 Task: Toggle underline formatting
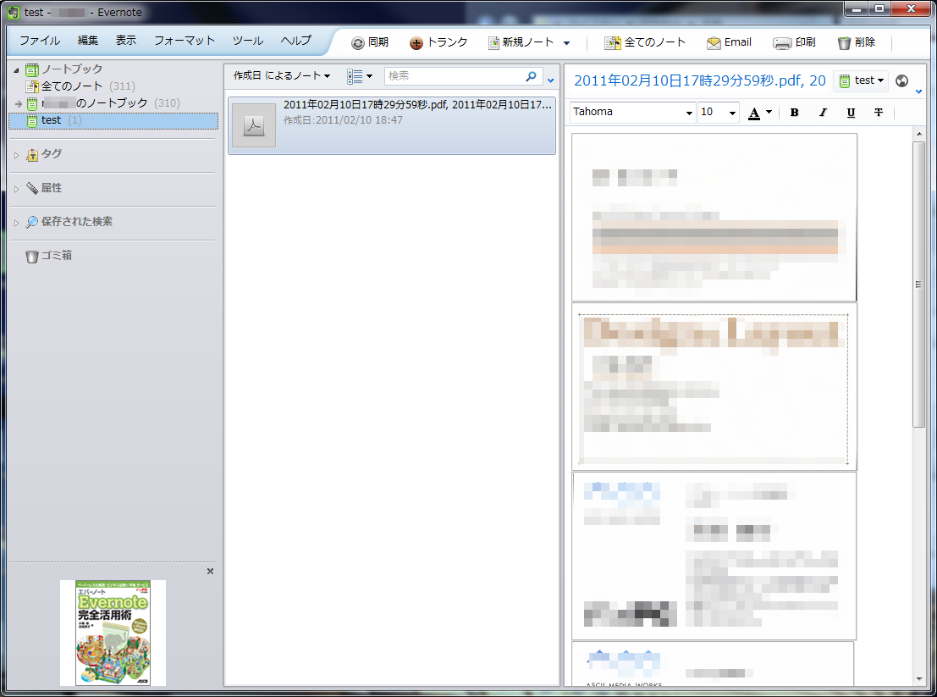coord(851,113)
